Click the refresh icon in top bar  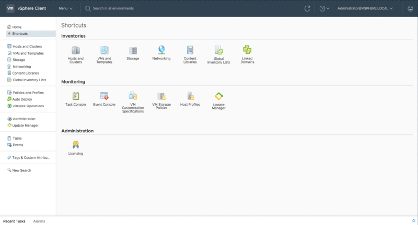pyautogui.click(x=307, y=8)
